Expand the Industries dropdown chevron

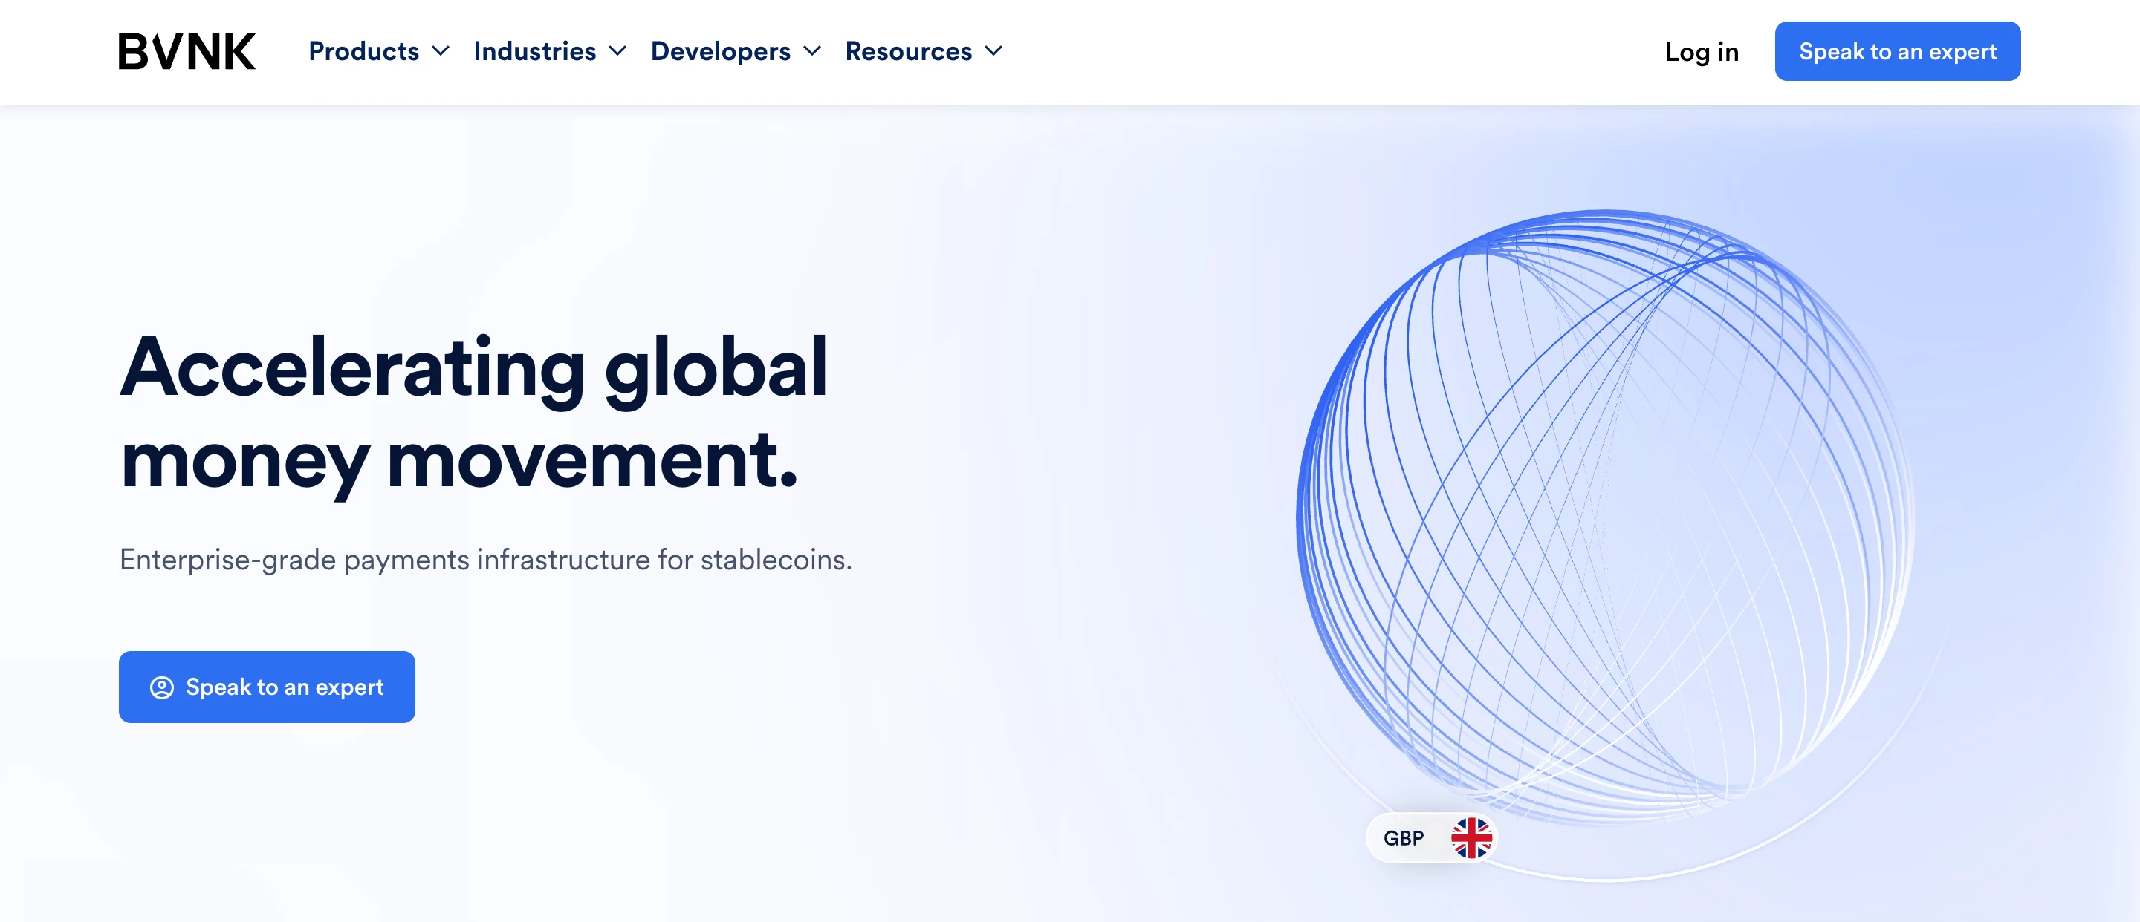[617, 51]
